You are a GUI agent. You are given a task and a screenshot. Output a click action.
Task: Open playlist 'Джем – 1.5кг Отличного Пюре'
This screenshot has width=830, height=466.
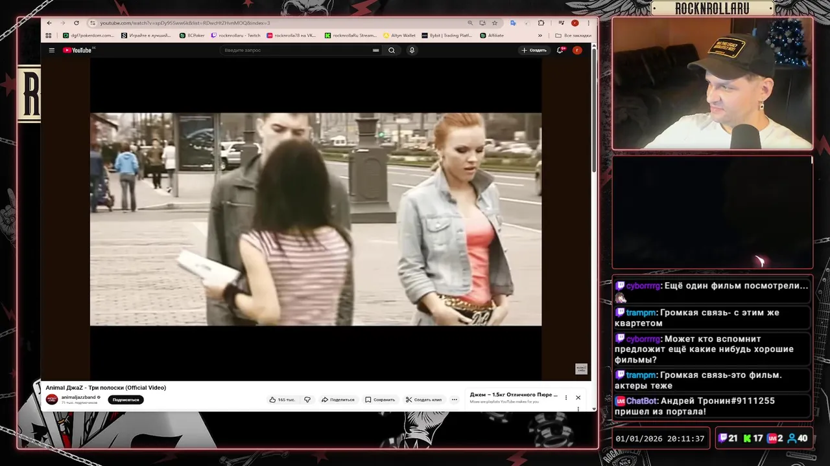tap(514, 394)
